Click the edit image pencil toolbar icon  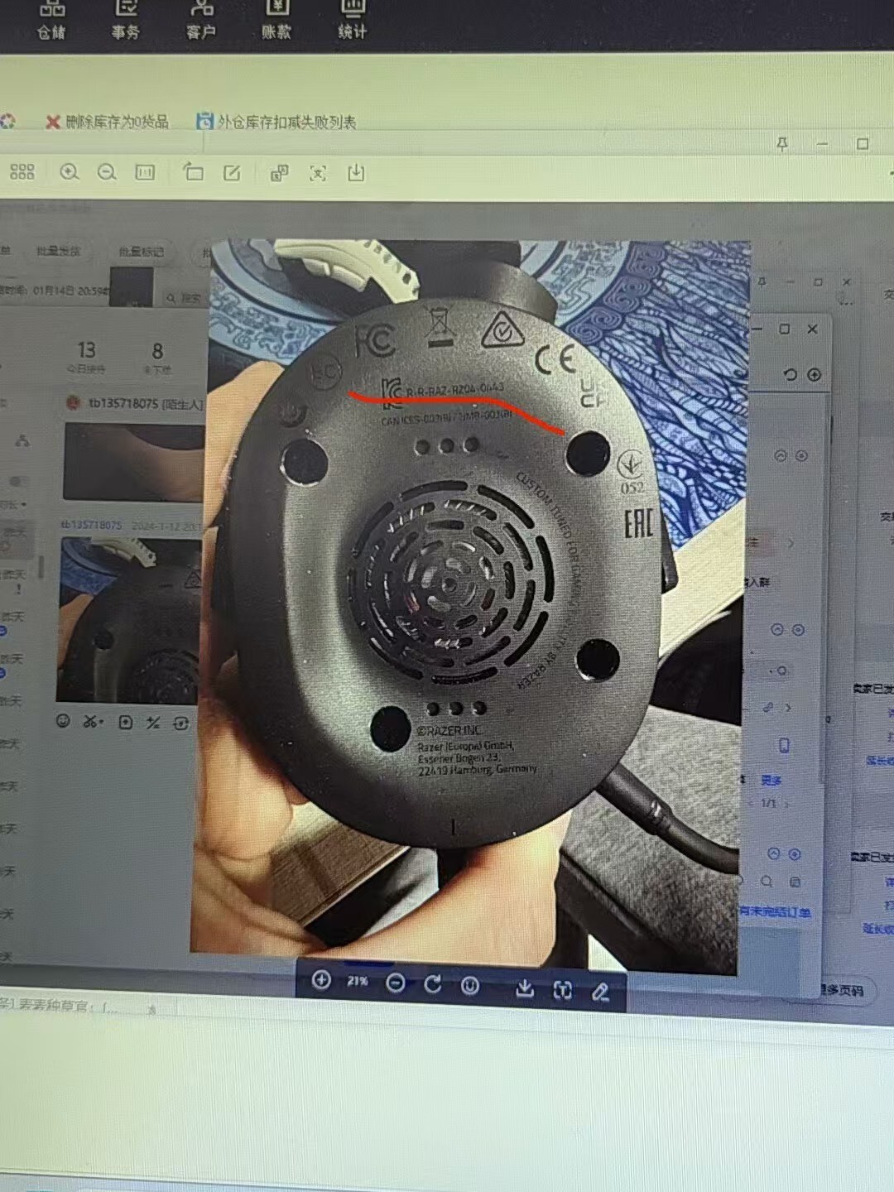(232, 172)
